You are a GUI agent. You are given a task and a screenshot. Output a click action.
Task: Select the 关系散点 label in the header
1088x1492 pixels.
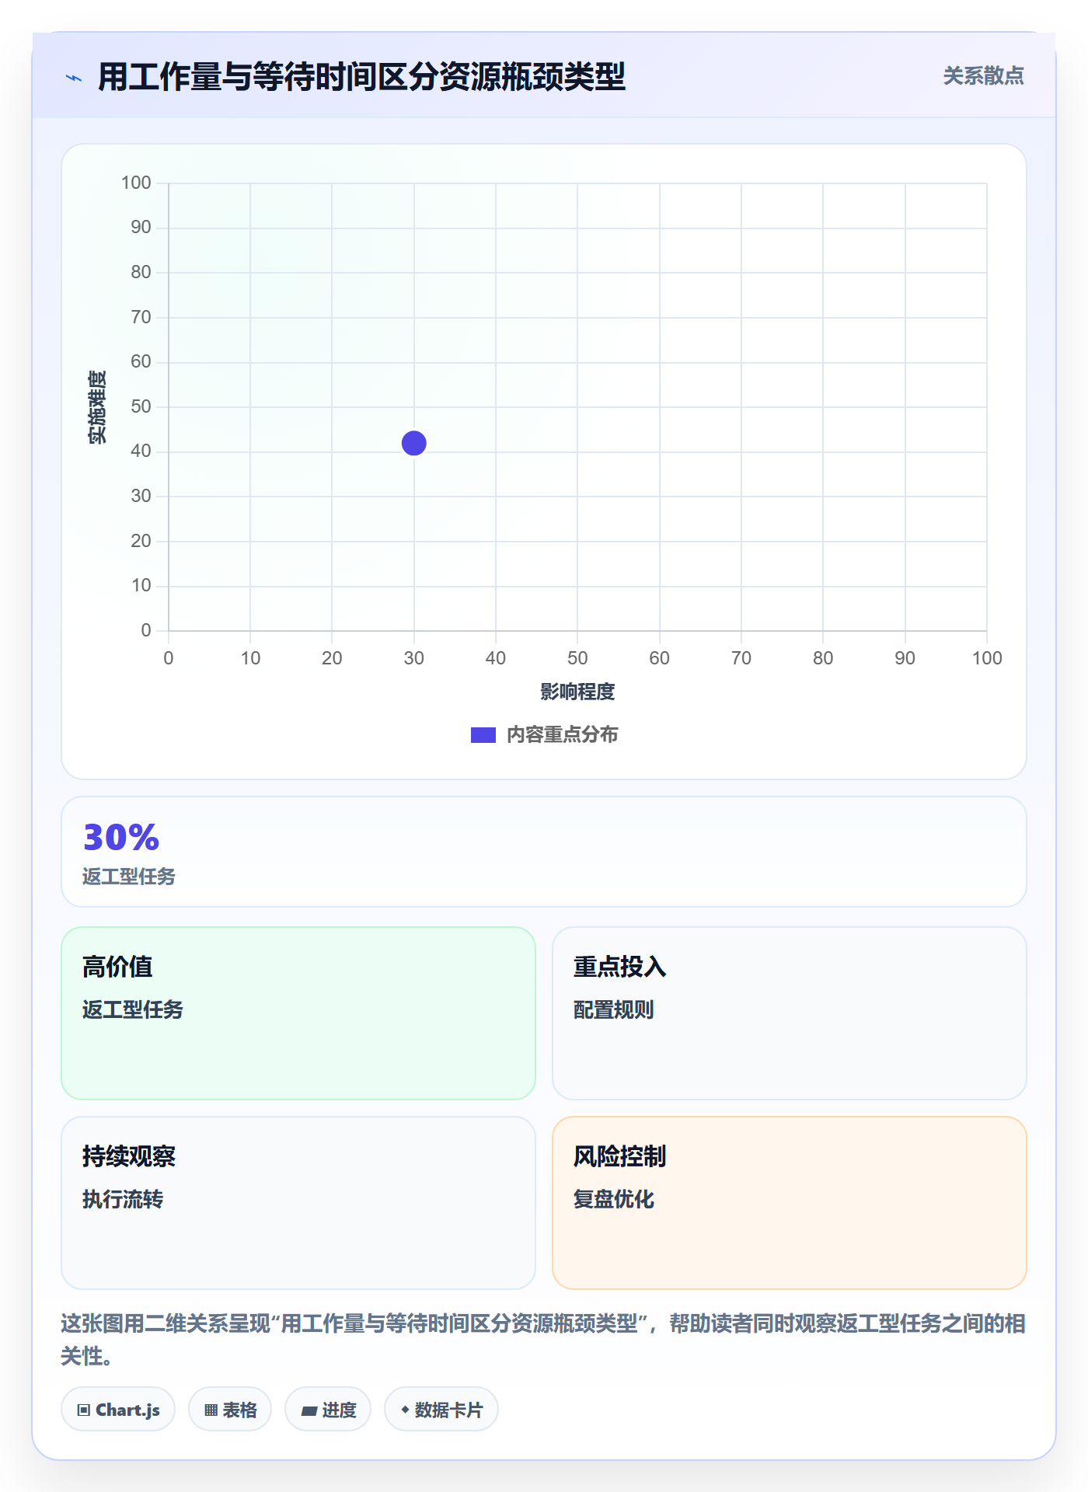(983, 76)
